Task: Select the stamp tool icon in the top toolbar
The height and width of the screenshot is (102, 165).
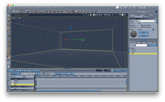Action: pyautogui.click(x=21, y=11)
